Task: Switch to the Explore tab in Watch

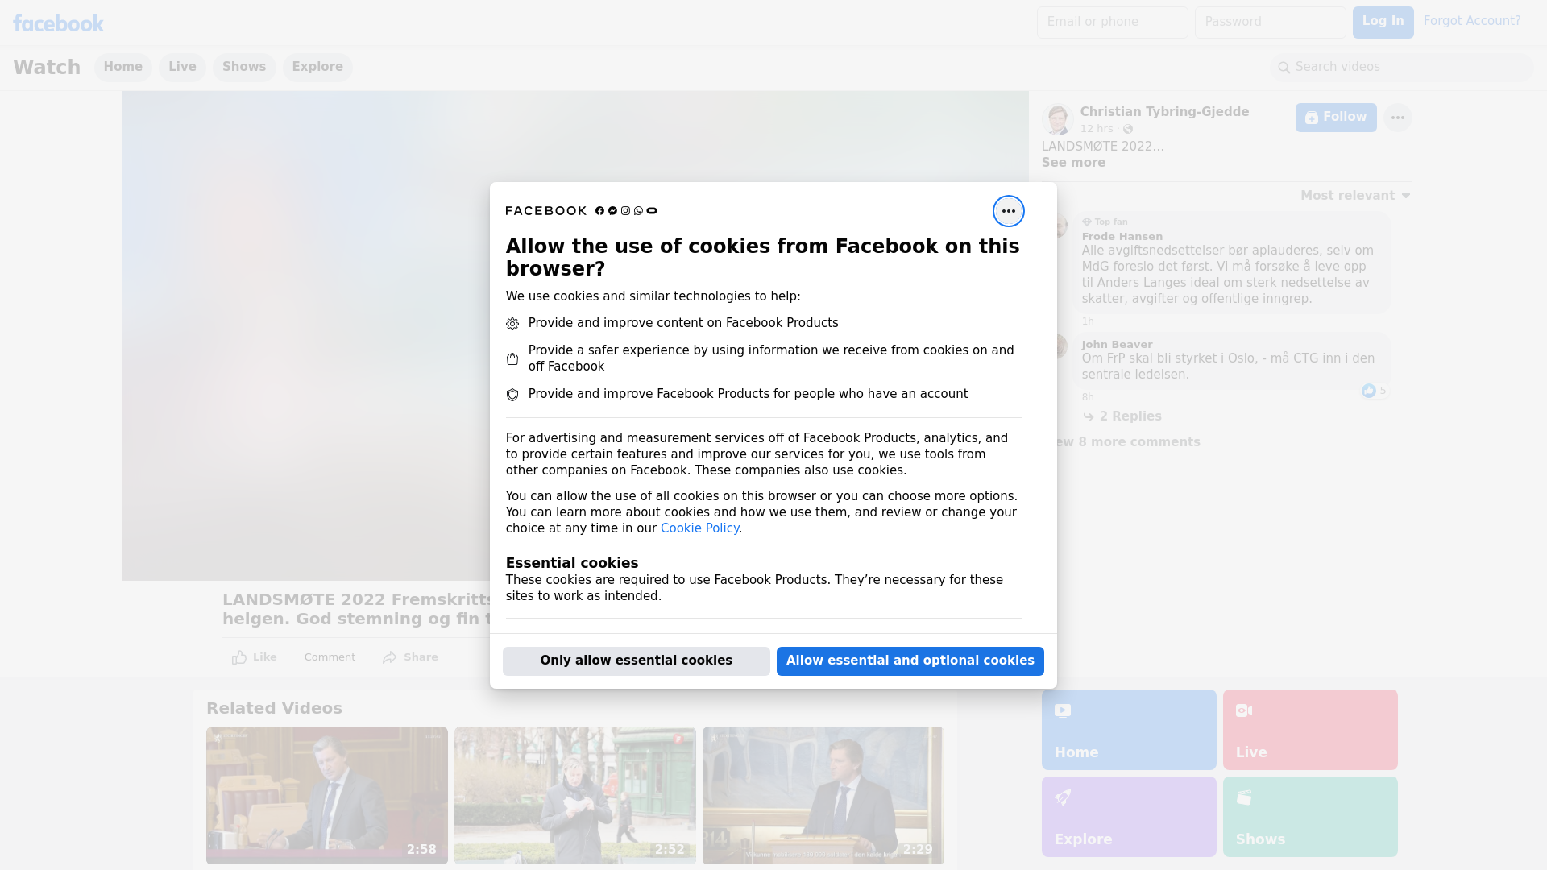Action: click(317, 68)
